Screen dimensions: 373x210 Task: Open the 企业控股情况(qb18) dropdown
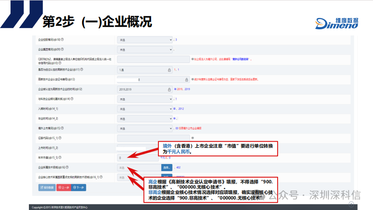click(x=144, y=40)
